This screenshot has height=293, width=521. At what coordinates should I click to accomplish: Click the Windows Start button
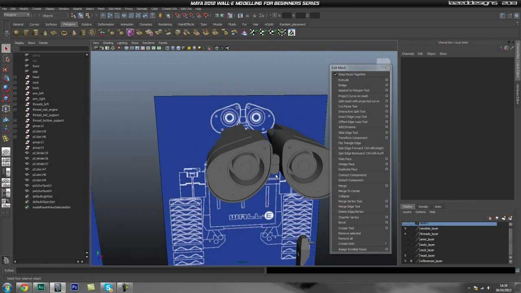tap(7, 288)
